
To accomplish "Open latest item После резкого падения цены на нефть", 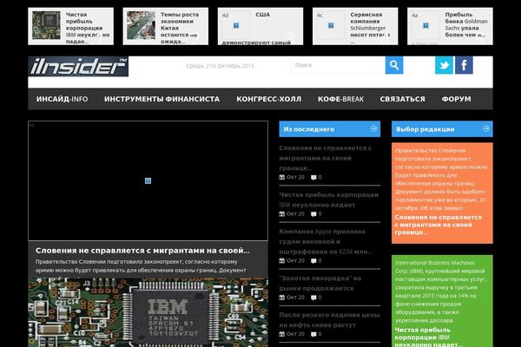I will pos(329,320).
